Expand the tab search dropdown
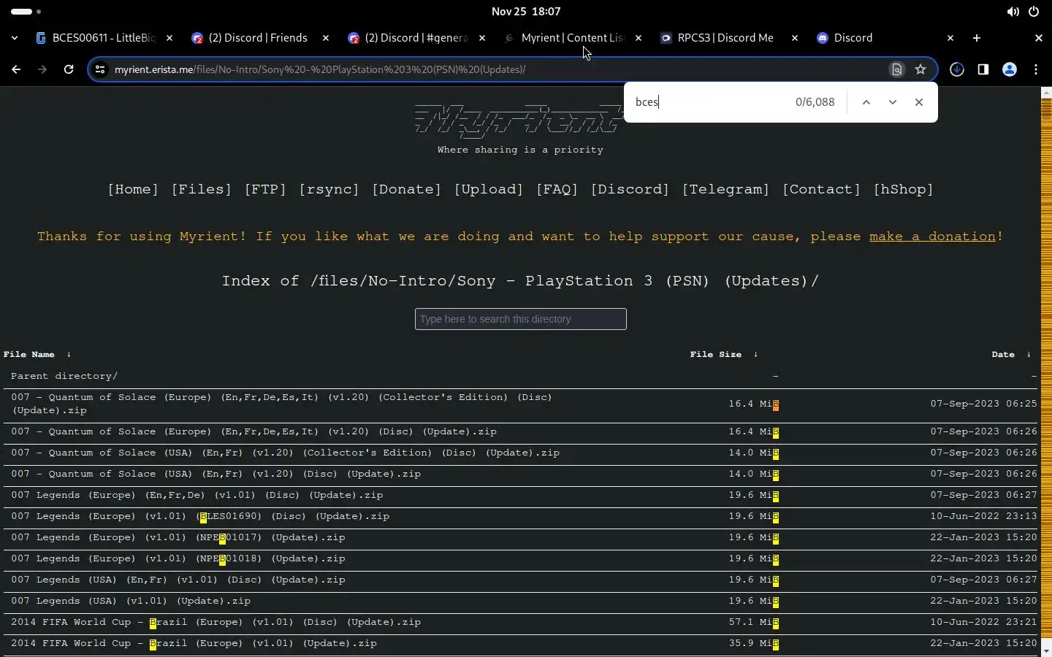1052x657 pixels. click(x=15, y=38)
